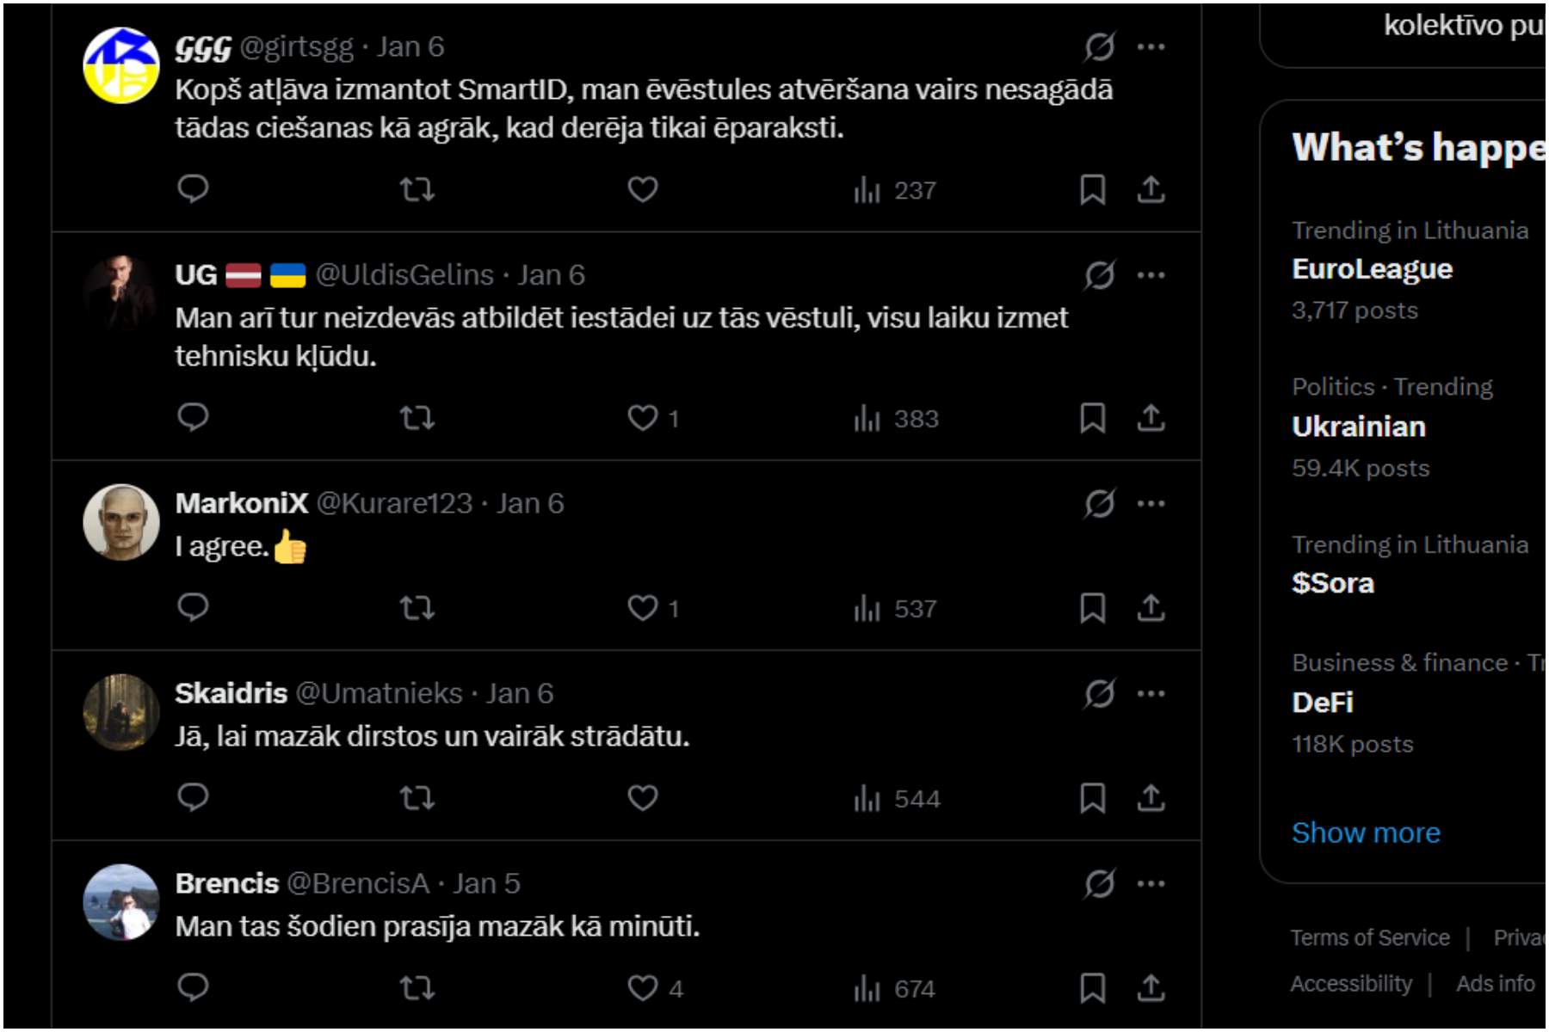Repost the Skaidris tweet

(417, 799)
